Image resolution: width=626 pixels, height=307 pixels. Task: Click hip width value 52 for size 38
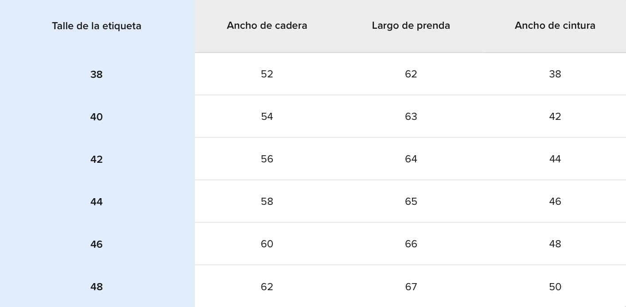(x=267, y=74)
